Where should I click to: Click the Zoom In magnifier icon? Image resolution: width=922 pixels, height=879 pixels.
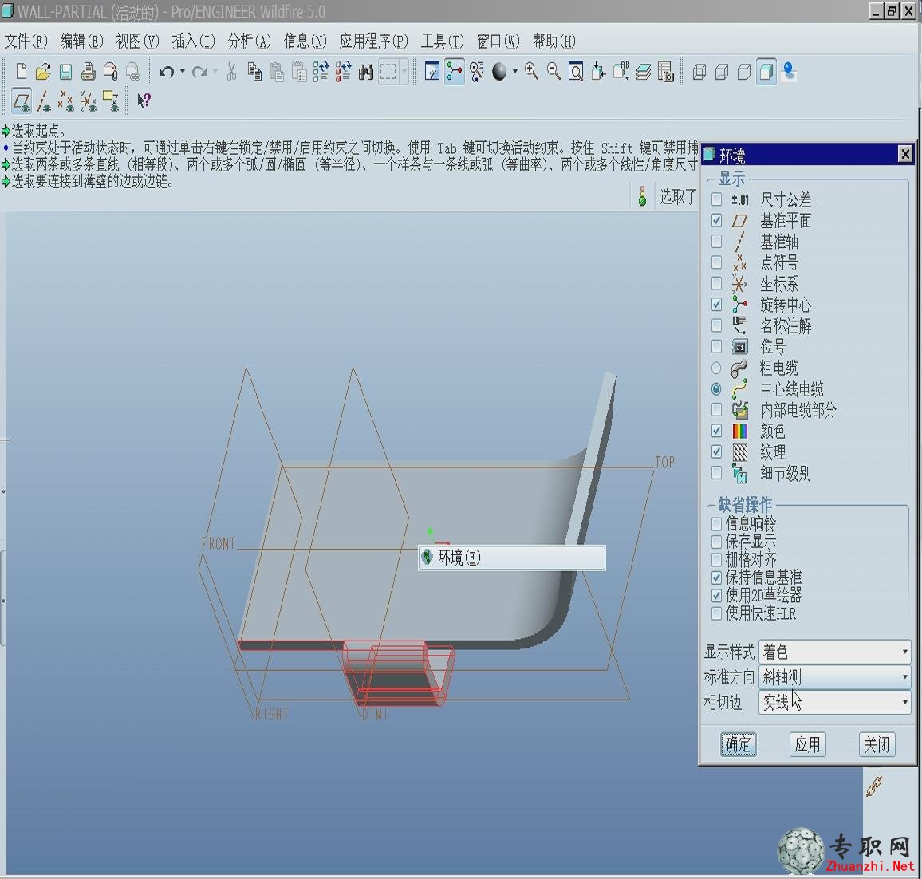531,72
